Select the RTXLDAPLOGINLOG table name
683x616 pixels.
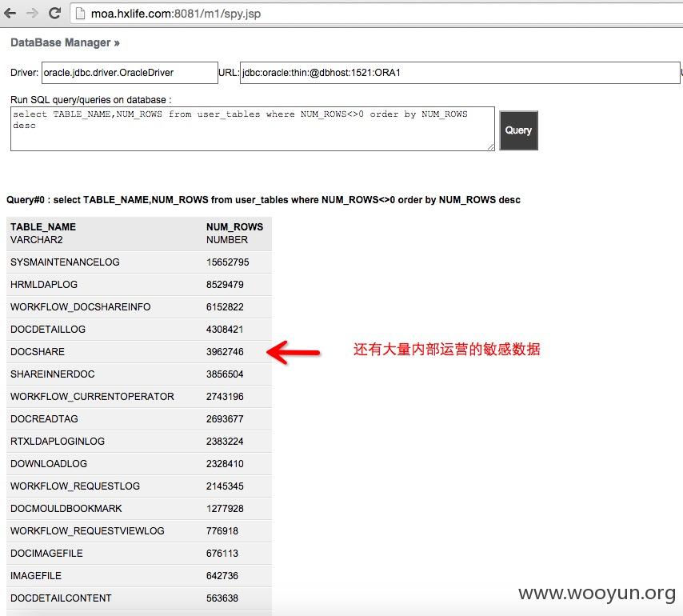pos(58,442)
